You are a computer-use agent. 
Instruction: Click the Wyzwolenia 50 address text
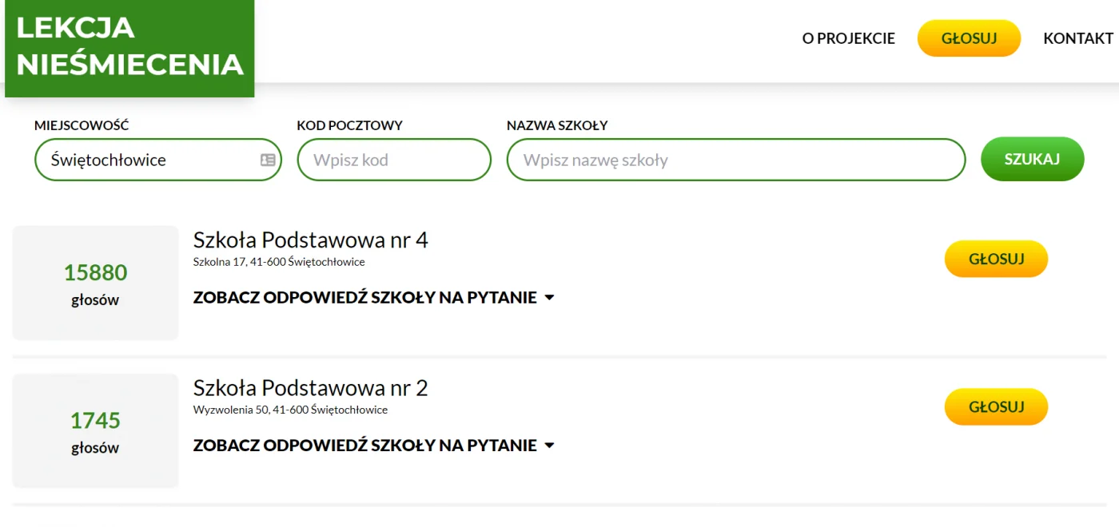(289, 410)
